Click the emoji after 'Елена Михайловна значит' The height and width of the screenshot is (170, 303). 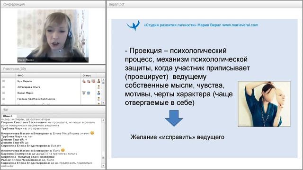click(x=92, y=133)
